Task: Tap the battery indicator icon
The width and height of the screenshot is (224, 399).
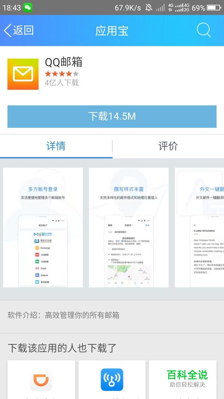Action: (214, 8)
